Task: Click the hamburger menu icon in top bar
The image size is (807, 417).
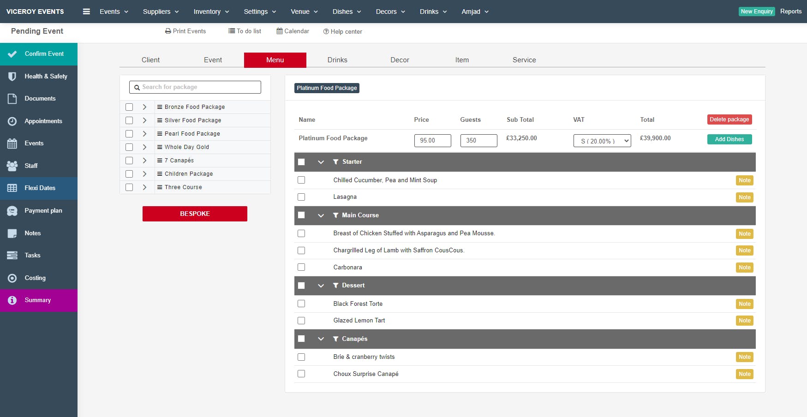Action: tap(86, 12)
